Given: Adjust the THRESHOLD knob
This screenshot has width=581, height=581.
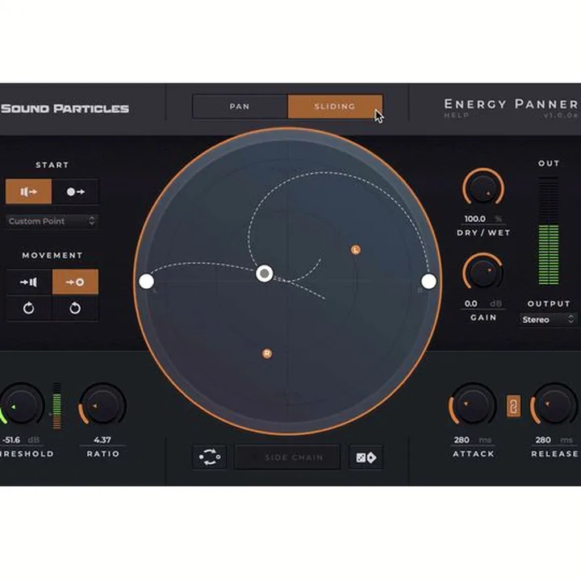Looking at the screenshot, I should tap(22, 404).
